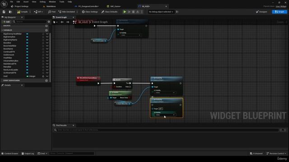The image size is (289, 162).
Task: Click the Add button in My Blueprint
Action: point(6,22)
